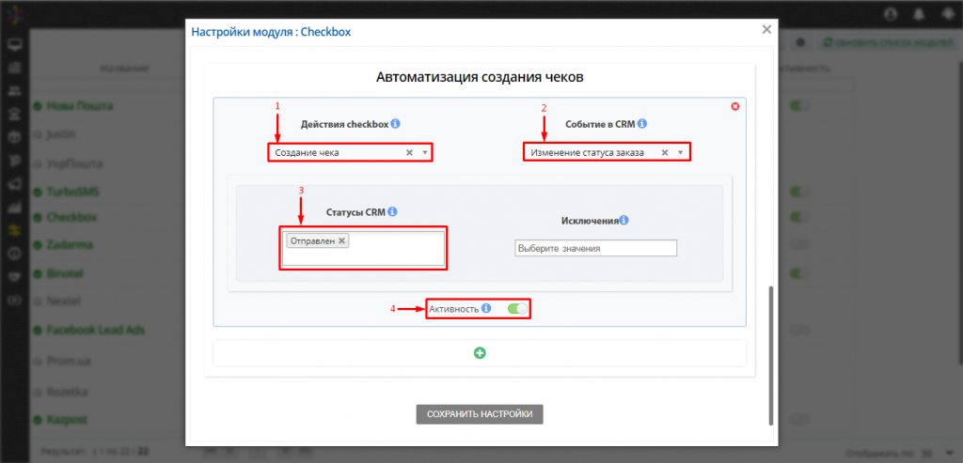The width and height of the screenshot is (963, 463).
Task: Open info tooltip beside Активность label
Action: pyautogui.click(x=486, y=308)
